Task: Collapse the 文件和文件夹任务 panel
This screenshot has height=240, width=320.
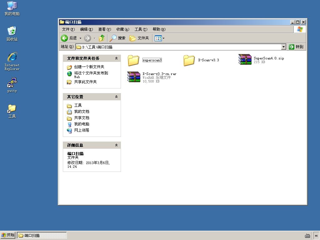Action: click(x=116, y=58)
